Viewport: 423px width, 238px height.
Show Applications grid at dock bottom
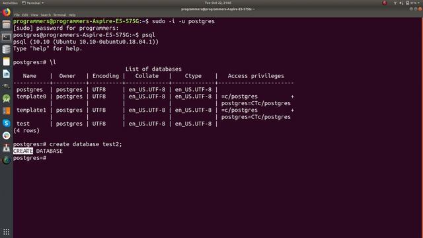click(x=6, y=232)
